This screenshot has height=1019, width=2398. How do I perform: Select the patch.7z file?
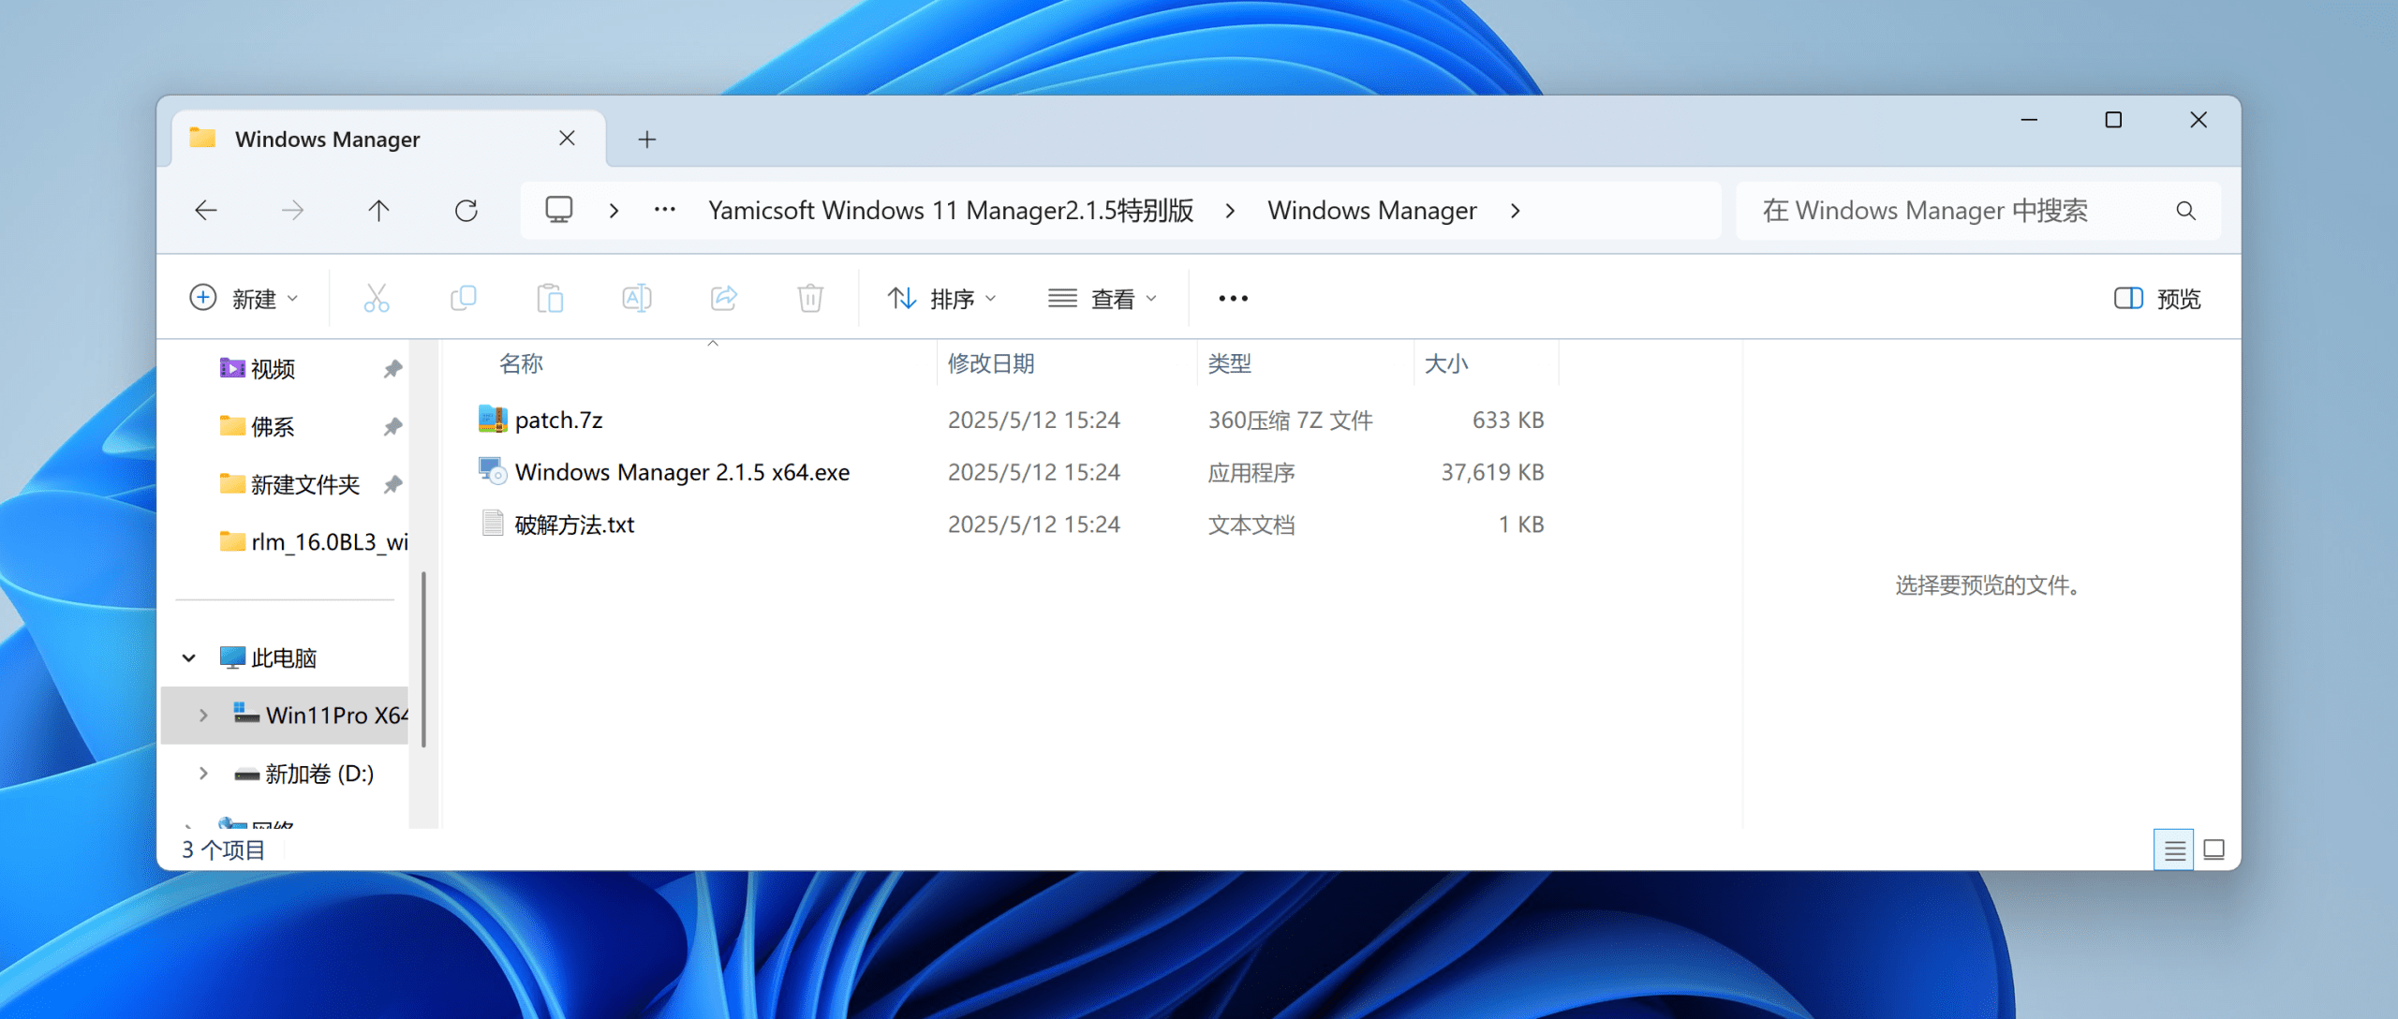coord(558,421)
